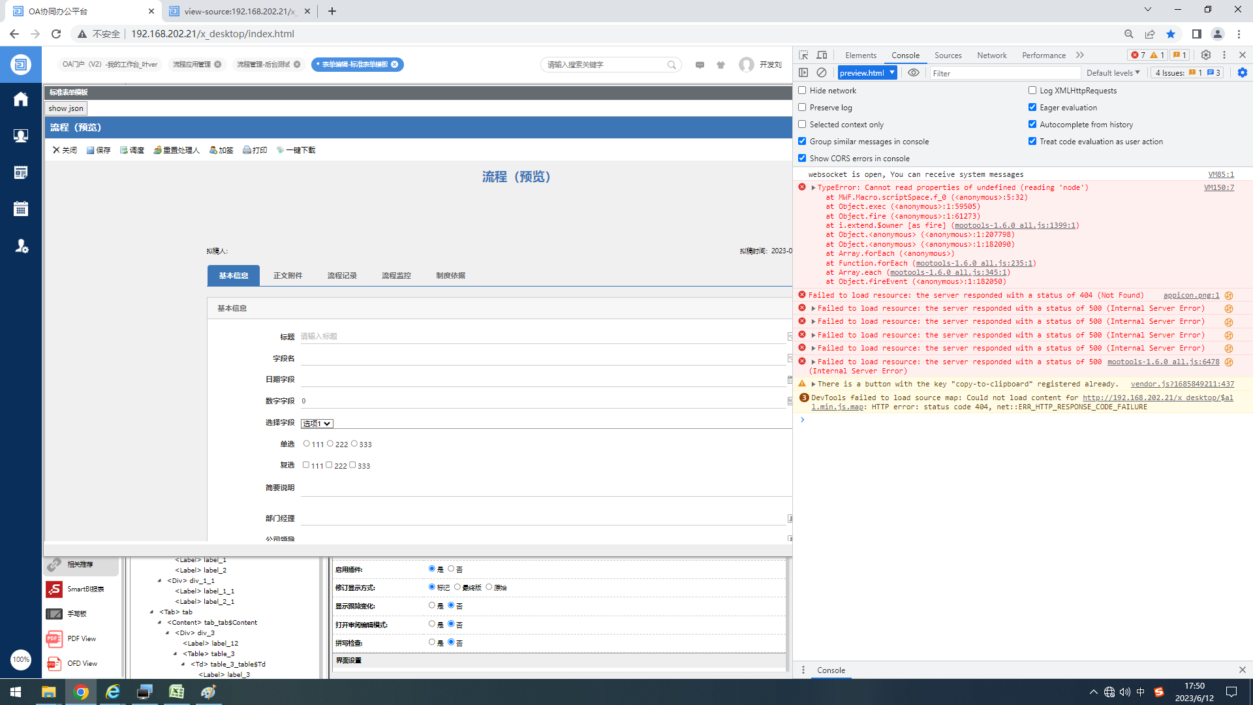
Task: Open the 选项1 select field dropdown
Action: [317, 424]
